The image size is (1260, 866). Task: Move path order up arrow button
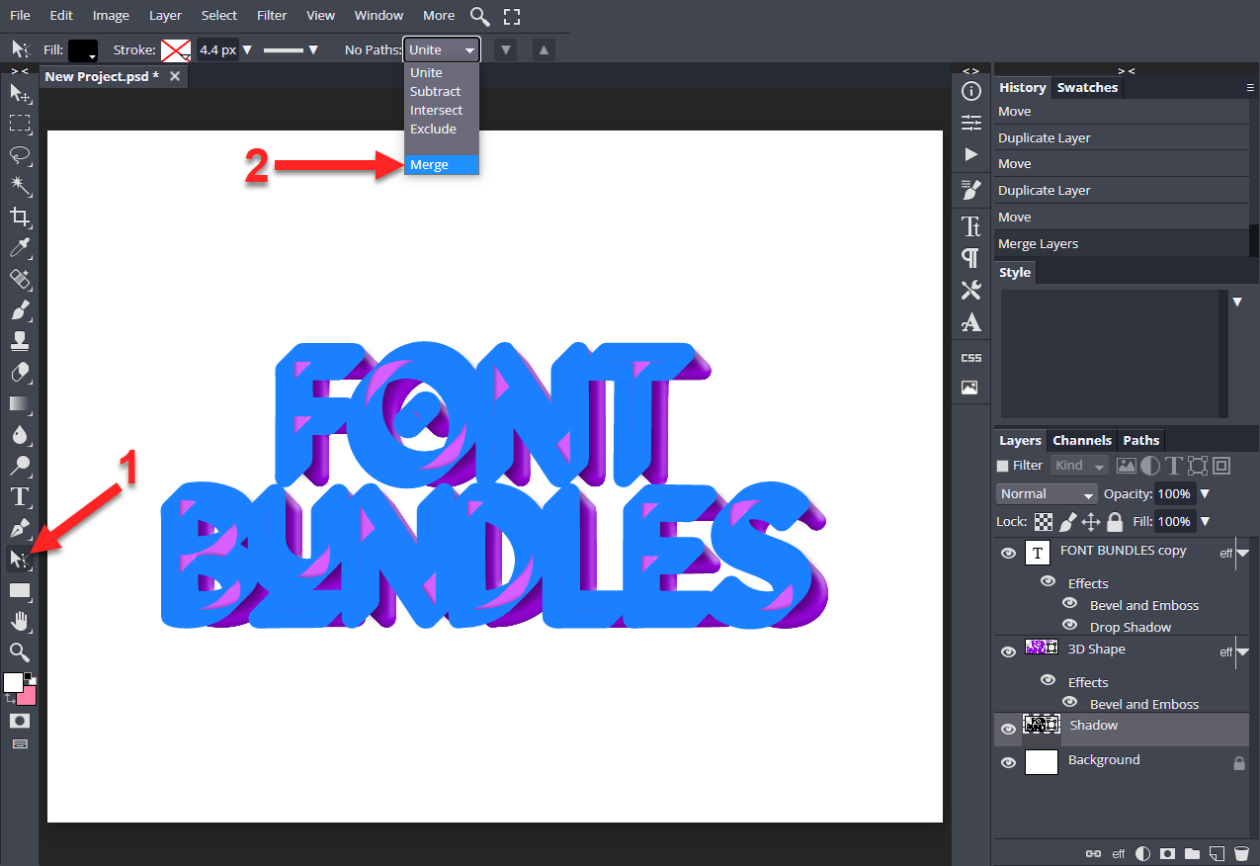[x=545, y=49]
